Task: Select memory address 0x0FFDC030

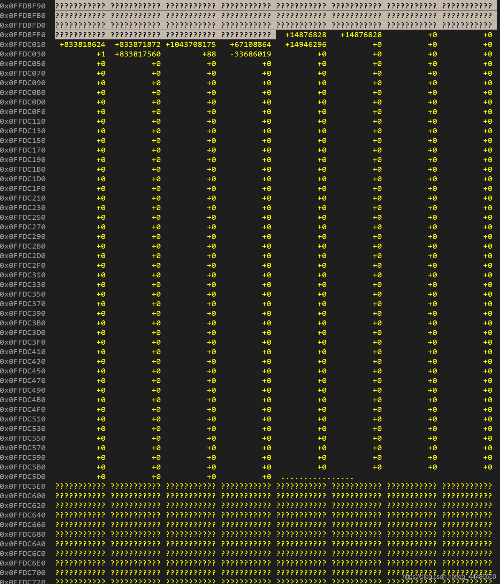Action: [23, 54]
